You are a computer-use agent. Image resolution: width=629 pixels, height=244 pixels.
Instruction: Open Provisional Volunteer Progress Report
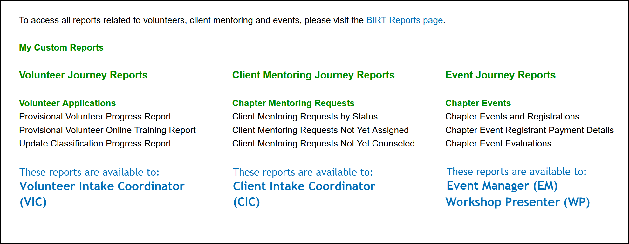(x=95, y=117)
